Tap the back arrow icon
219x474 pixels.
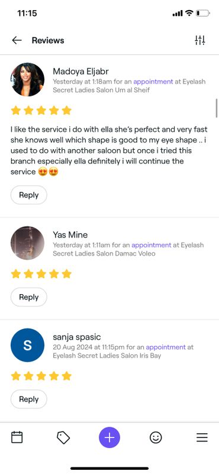[17, 40]
